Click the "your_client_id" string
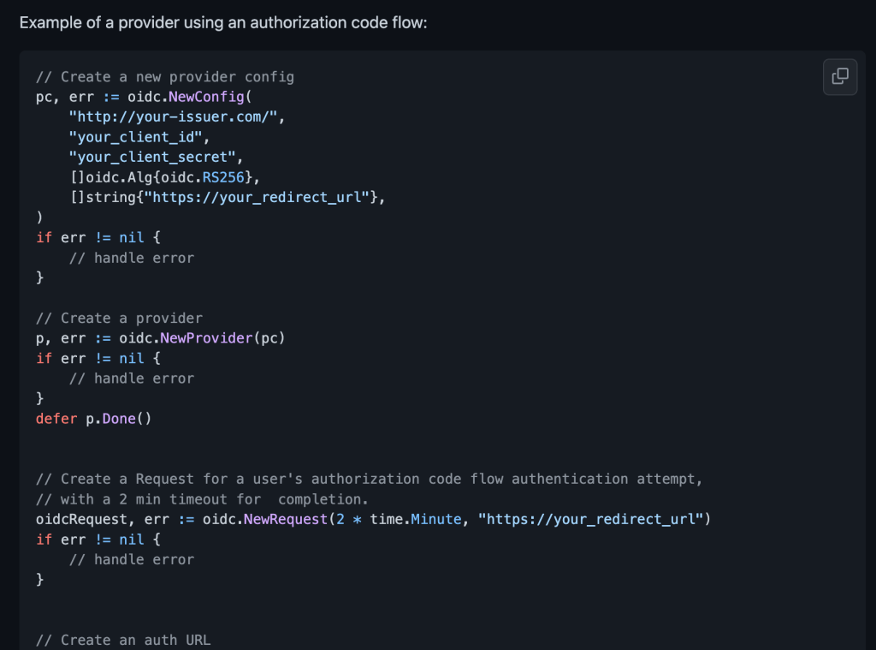The width and height of the screenshot is (876, 650). tap(139, 137)
